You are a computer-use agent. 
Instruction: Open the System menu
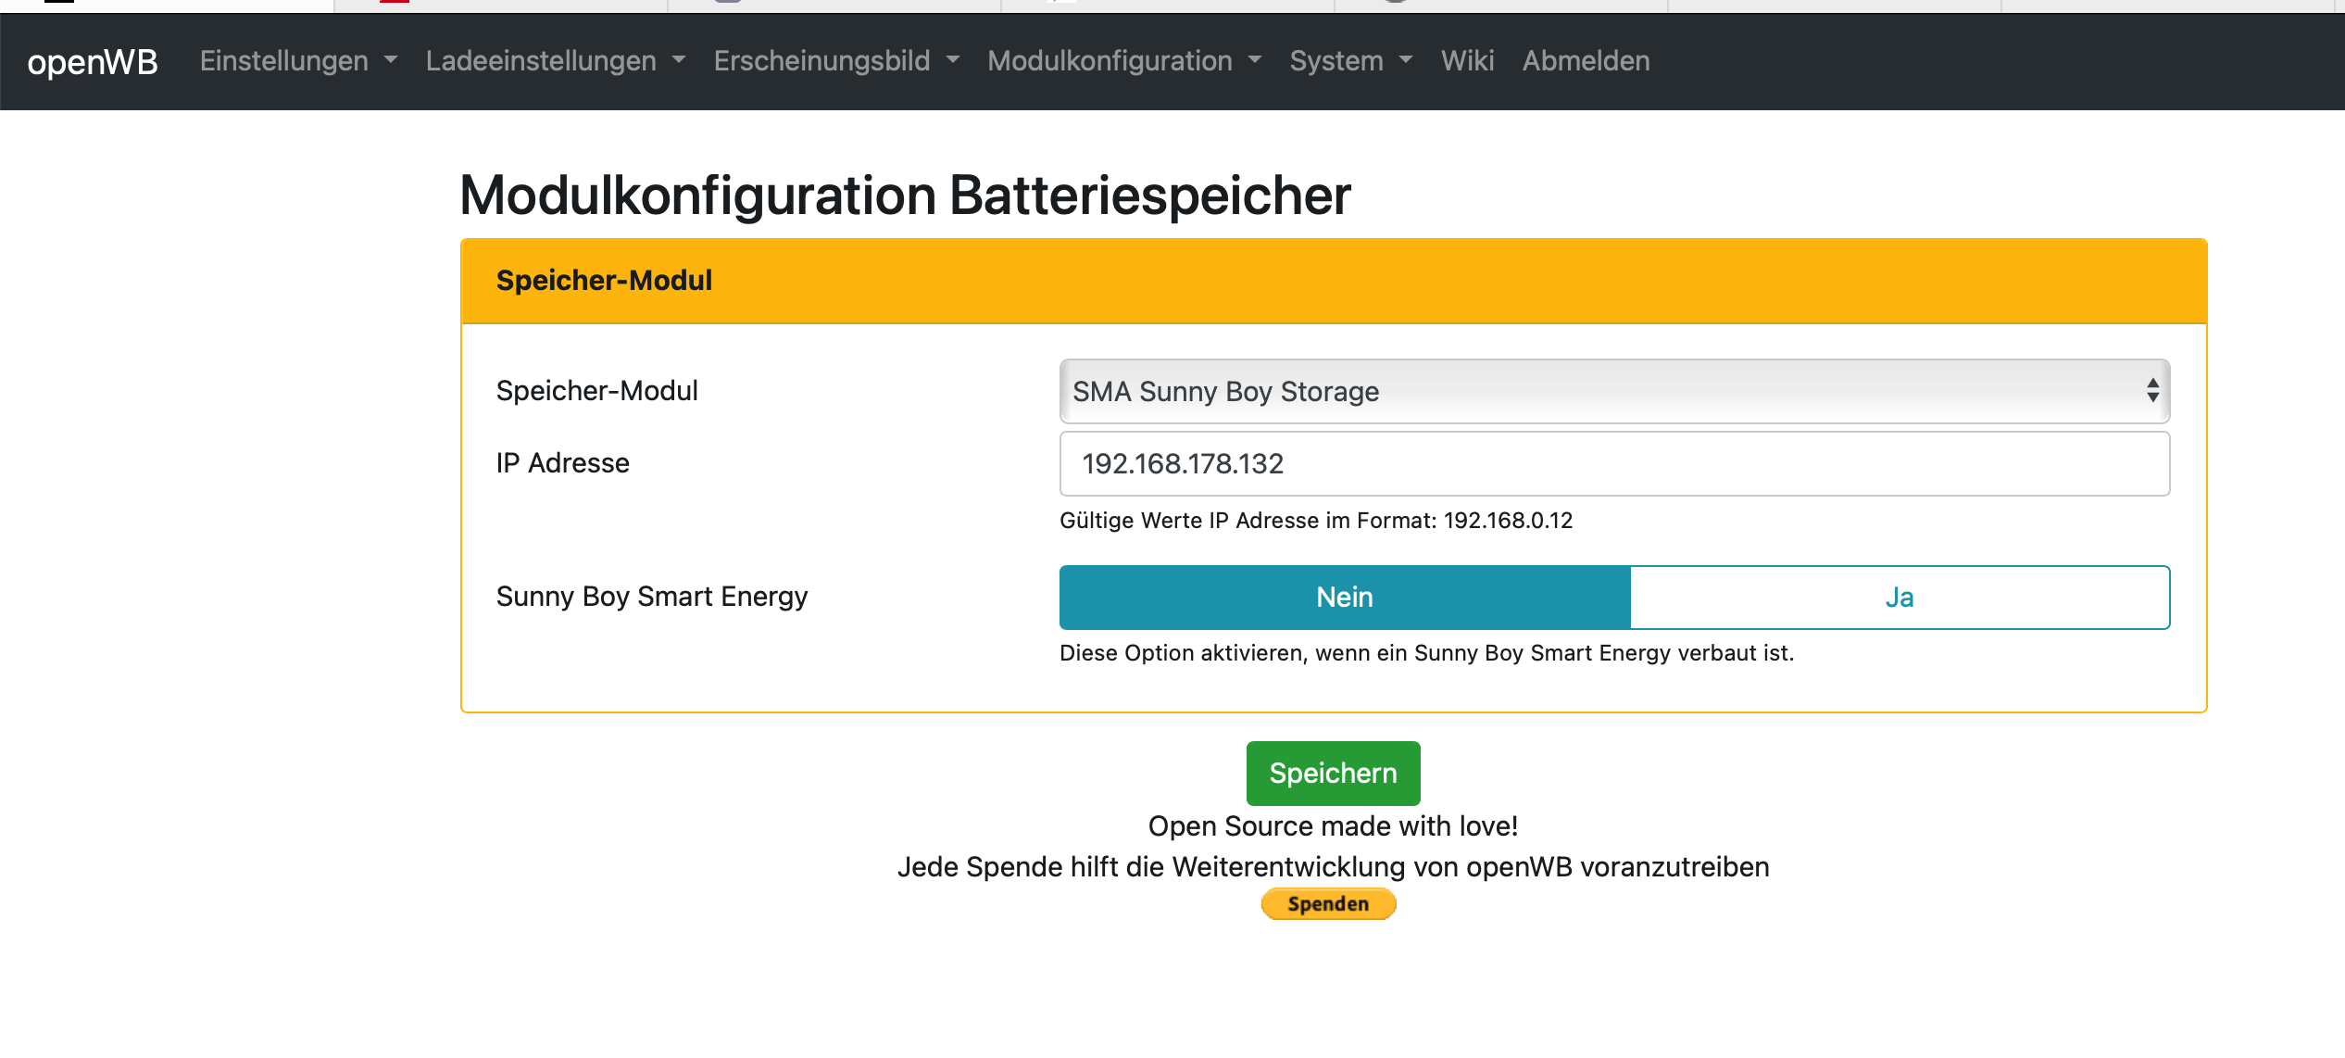(1350, 61)
